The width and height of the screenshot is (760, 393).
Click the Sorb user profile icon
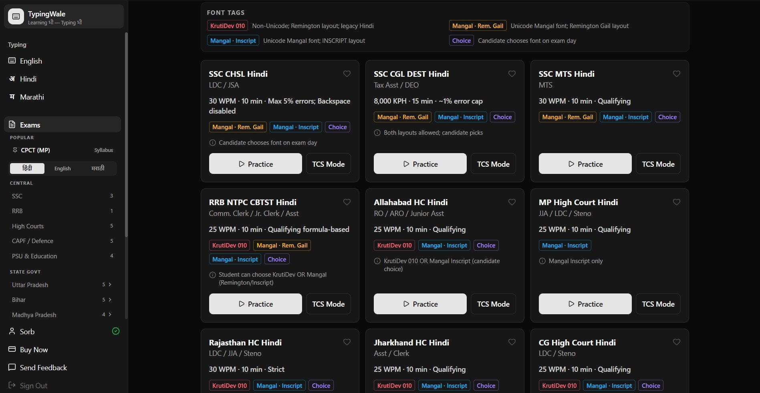point(12,331)
